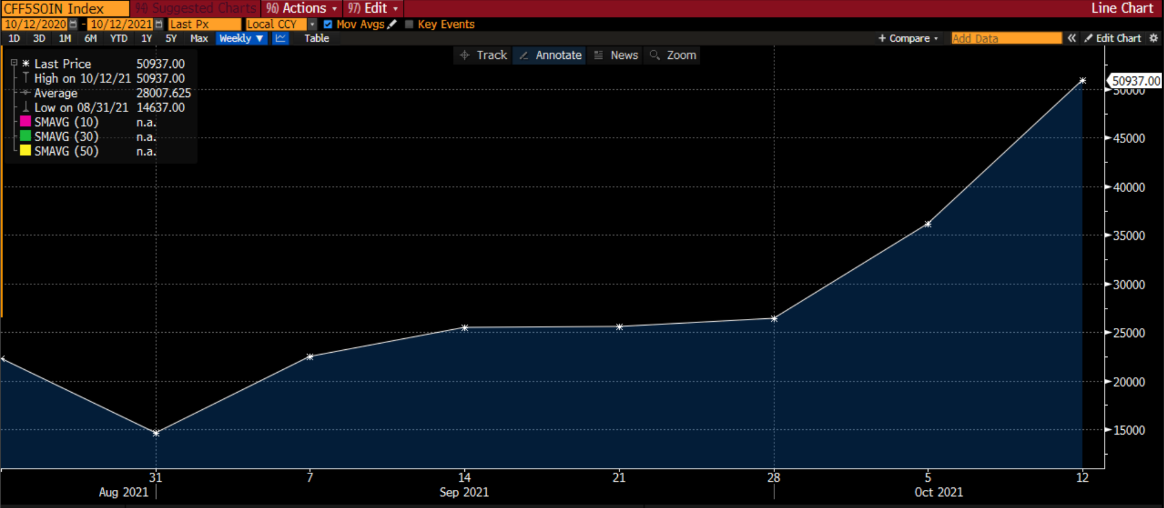The height and width of the screenshot is (508, 1164).
Task: Click the magenta SMAVG (10) color swatch
Action: point(25,122)
